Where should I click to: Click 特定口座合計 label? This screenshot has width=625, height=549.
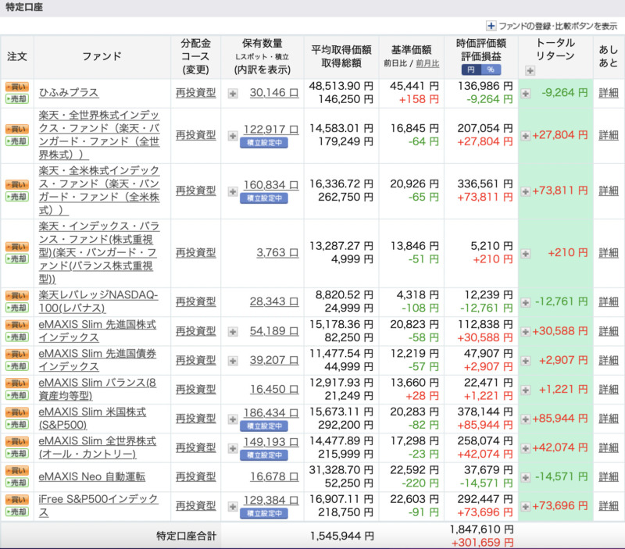(186, 536)
